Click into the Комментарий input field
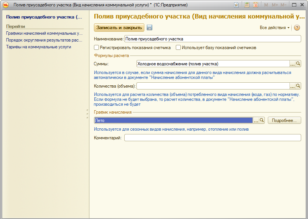 (212, 138)
